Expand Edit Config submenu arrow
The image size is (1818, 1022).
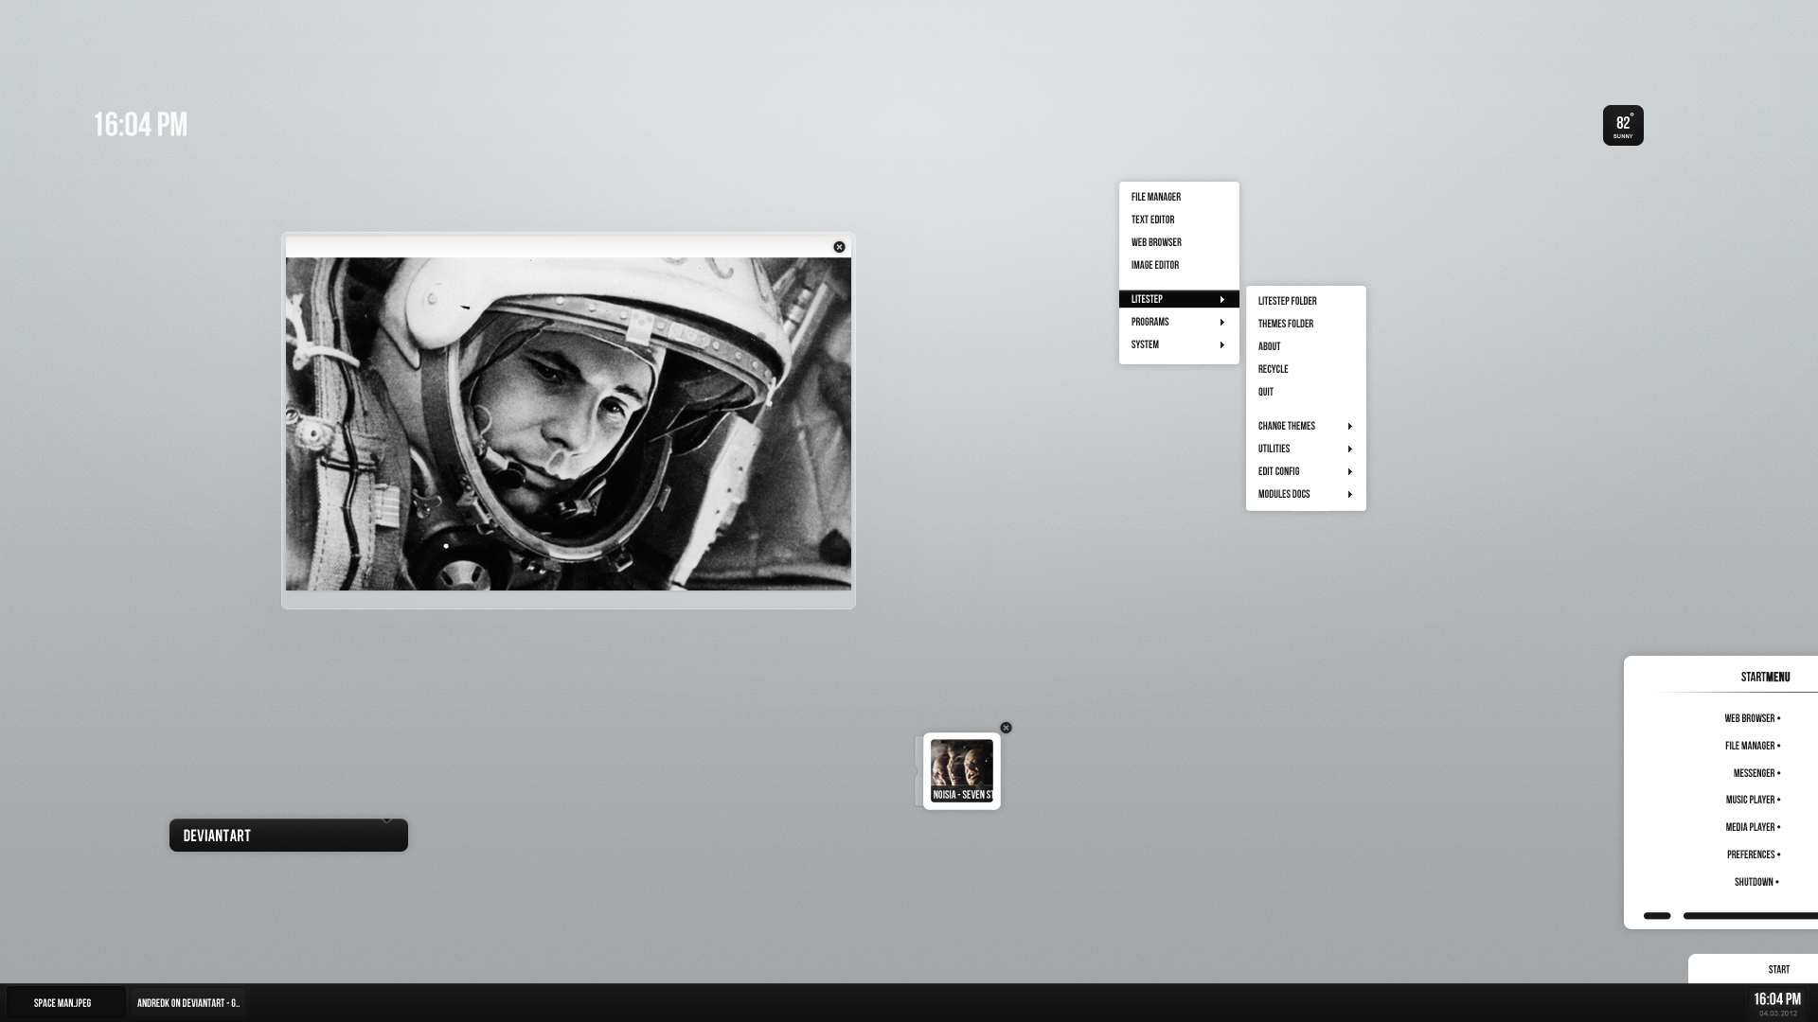pos(1349,470)
